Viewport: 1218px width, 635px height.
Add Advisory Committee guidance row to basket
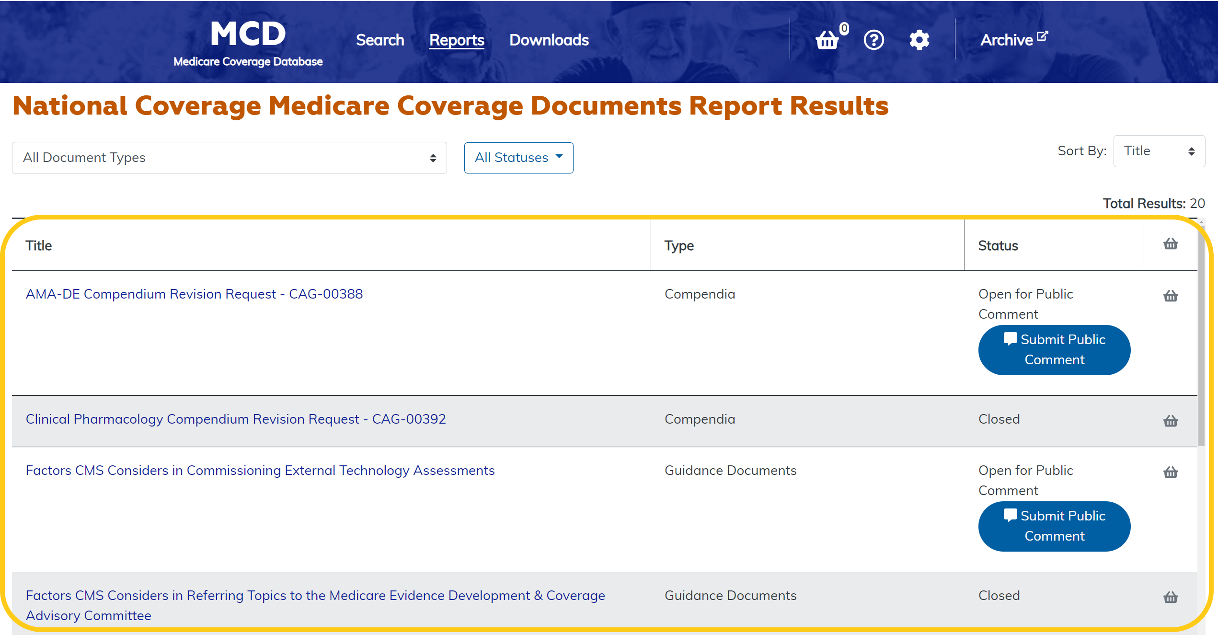1171,597
